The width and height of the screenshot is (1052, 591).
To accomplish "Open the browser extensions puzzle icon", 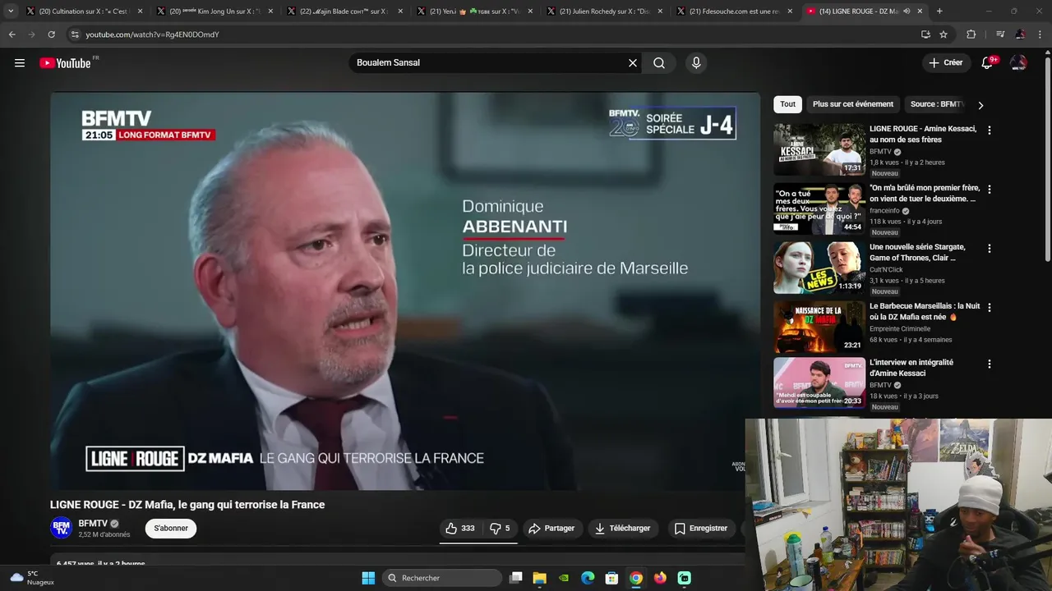I will pyautogui.click(x=971, y=34).
